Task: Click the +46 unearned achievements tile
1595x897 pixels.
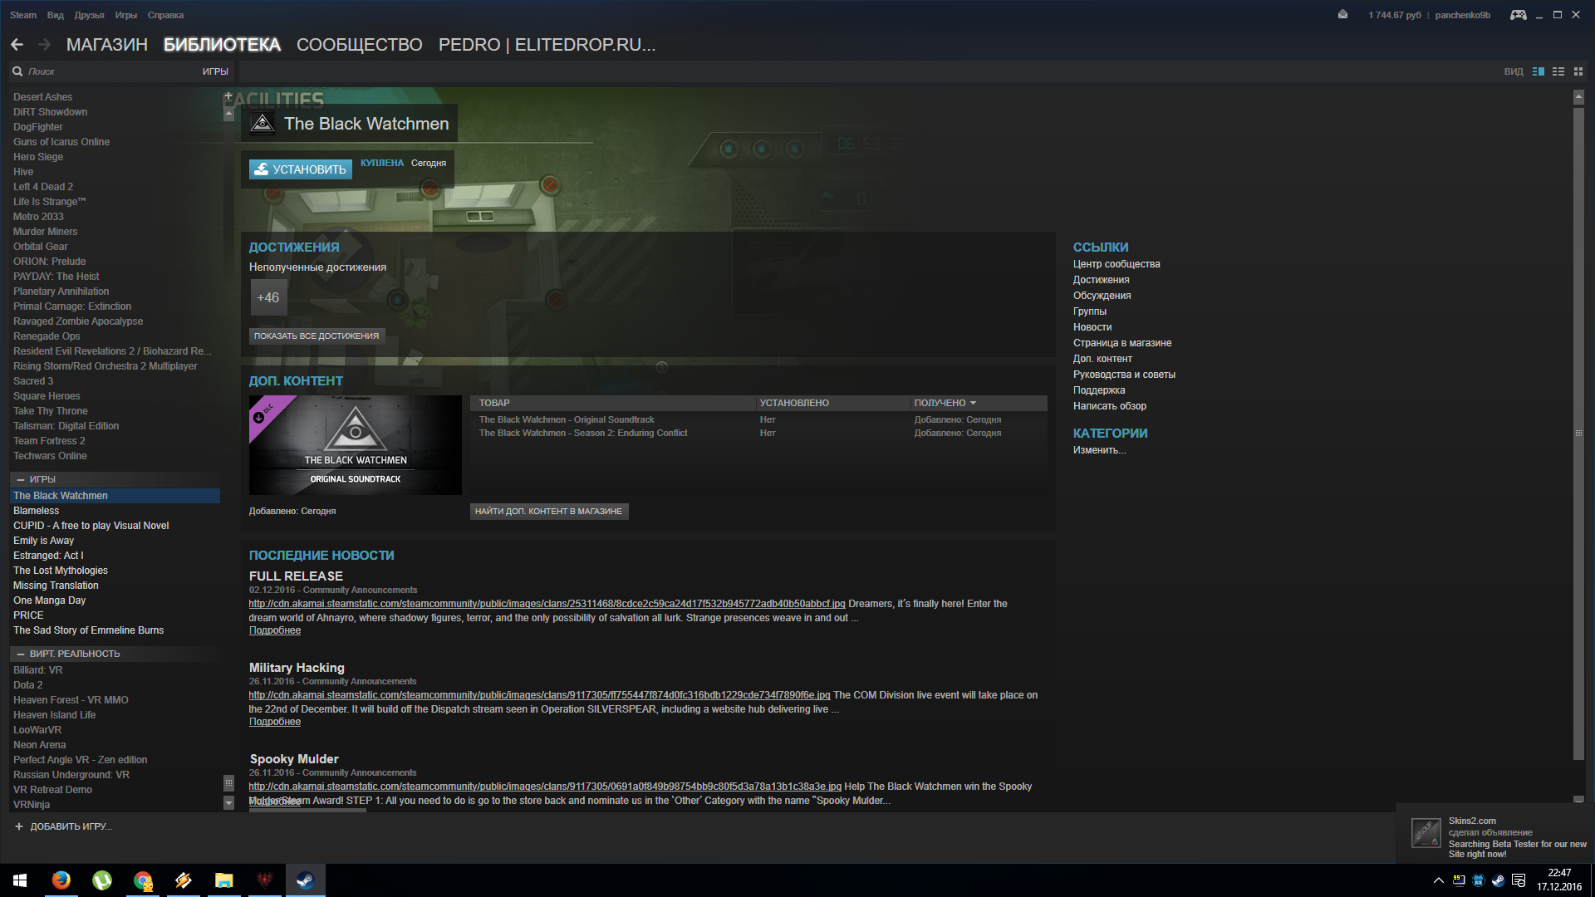Action: pyautogui.click(x=268, y=297)
